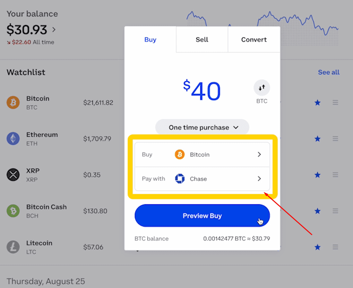This screenshot has height=288, width=353.
Task: Click the Bitcoin icon in watchlist
Action: 13,103
